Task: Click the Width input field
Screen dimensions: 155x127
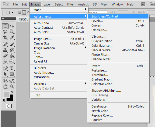Action: point(123,12)
